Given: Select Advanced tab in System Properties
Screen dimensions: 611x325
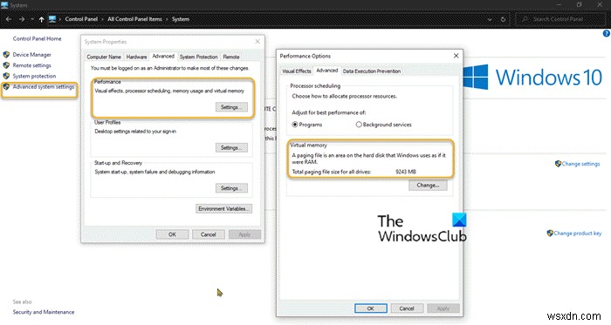Looking at the screenshot, I should point(163,56).
